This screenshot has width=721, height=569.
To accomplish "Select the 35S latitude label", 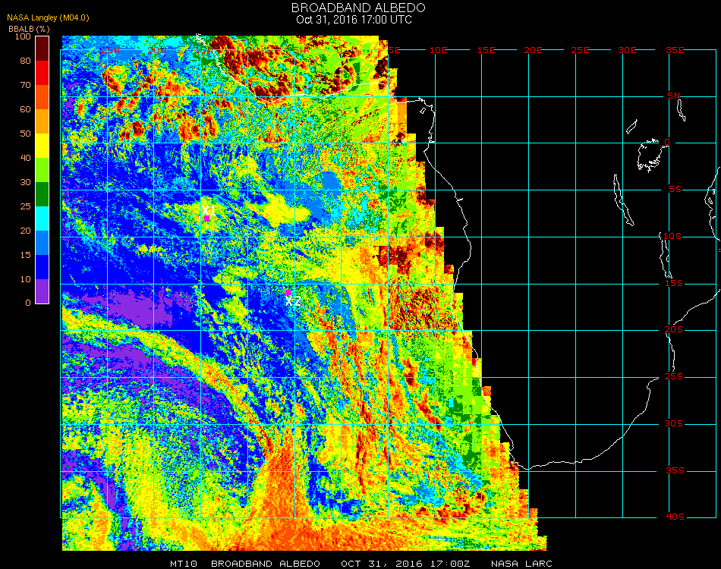I will tap(675, 470).
